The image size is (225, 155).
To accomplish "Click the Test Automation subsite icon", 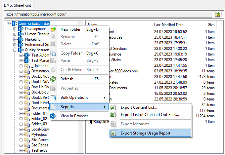I will point(27,55).
